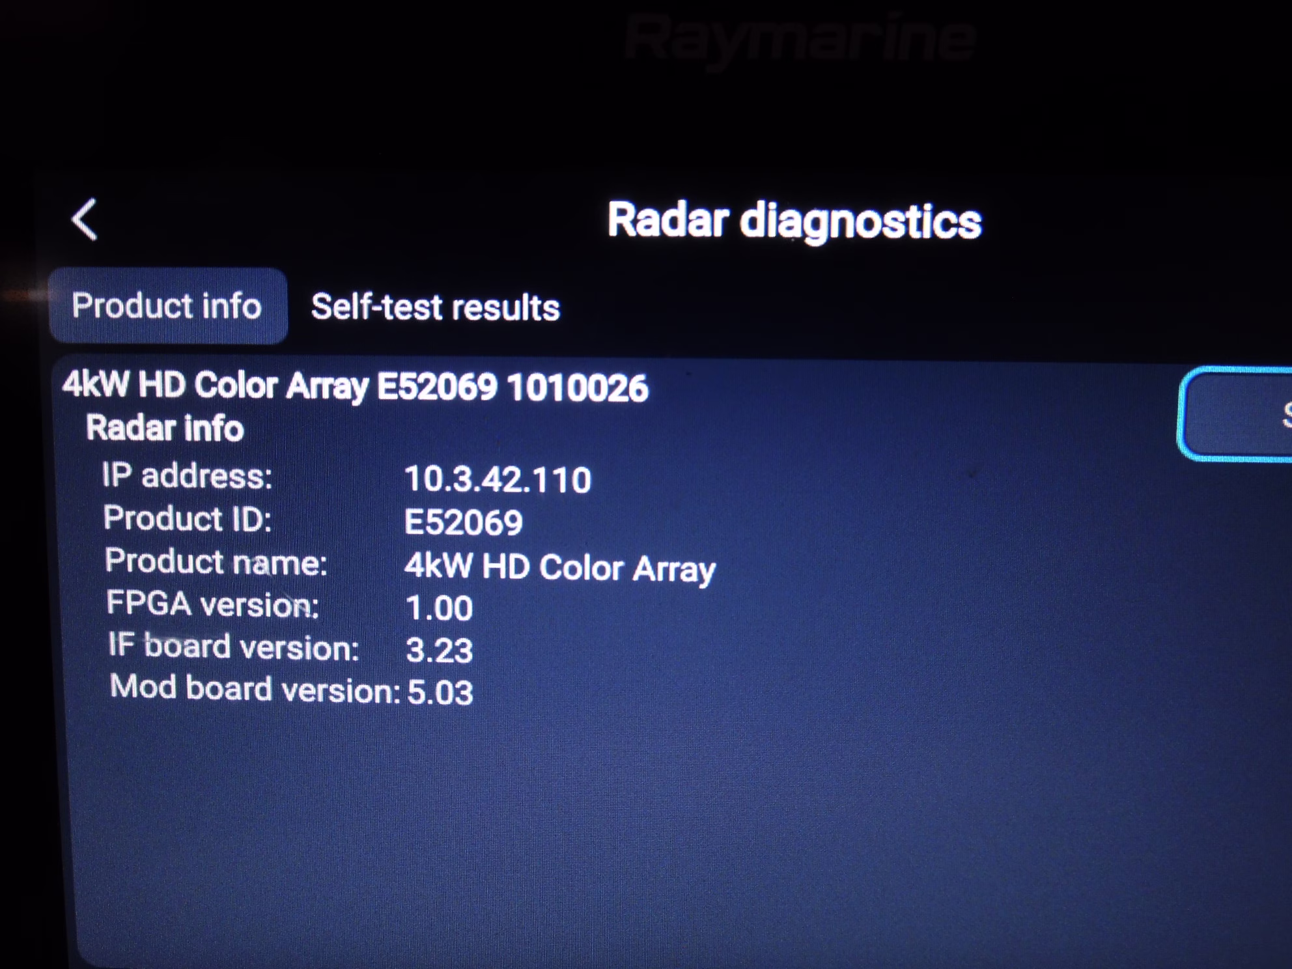Screen dimensions: 1292x969
Task: Select the Product ID value E52069
Action: (464, 522)
